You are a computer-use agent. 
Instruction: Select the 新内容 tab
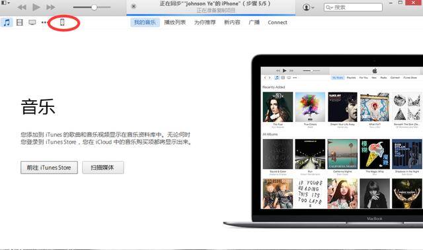(232, 22)
